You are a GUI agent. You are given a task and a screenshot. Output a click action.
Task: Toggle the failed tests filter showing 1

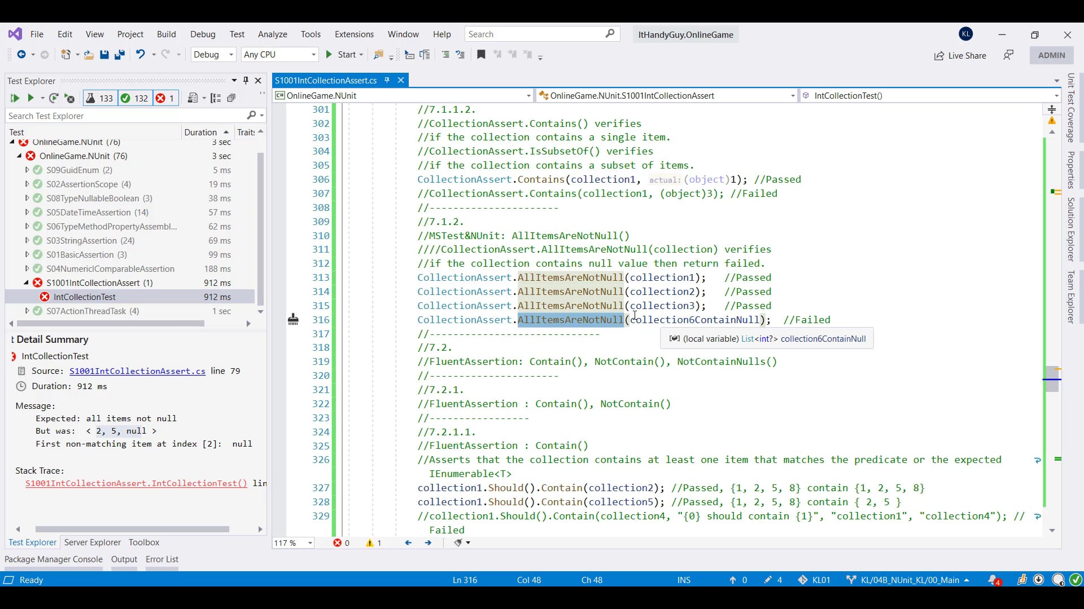[165, 98]
